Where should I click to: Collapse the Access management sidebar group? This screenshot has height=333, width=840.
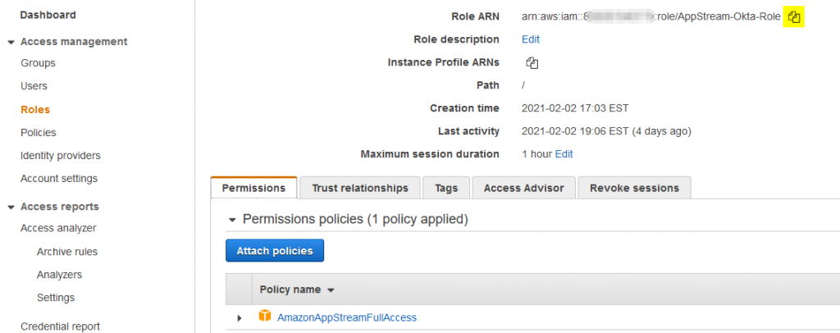pyautogui.click(x=11, y=42)
